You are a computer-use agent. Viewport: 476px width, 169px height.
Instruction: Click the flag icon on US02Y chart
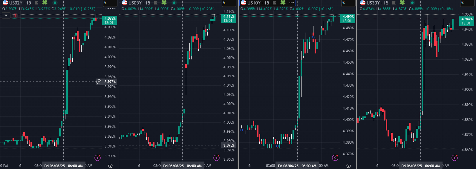[36, 3]
